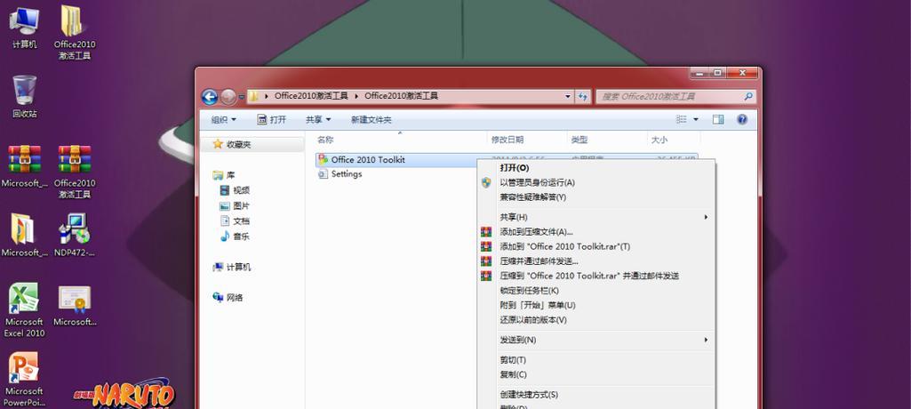Select 网络 in navigation pane
Screen dimensions: 911x409
click(228, 298)
